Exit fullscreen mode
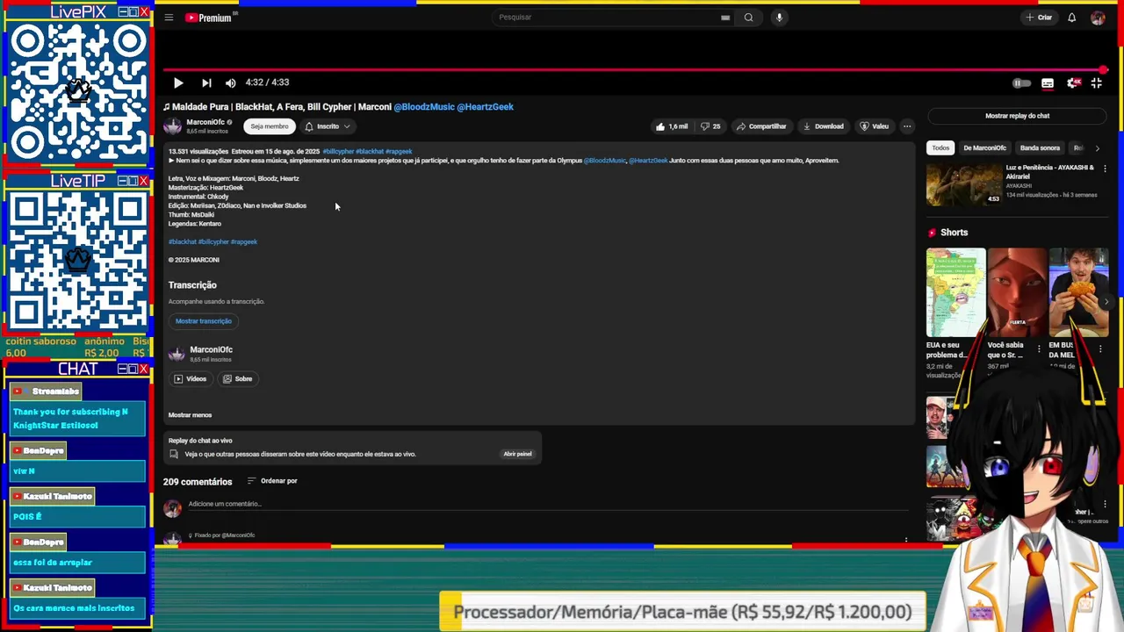 1097,83
